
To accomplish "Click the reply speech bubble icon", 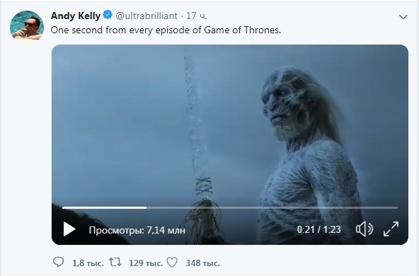I will 58,262.
